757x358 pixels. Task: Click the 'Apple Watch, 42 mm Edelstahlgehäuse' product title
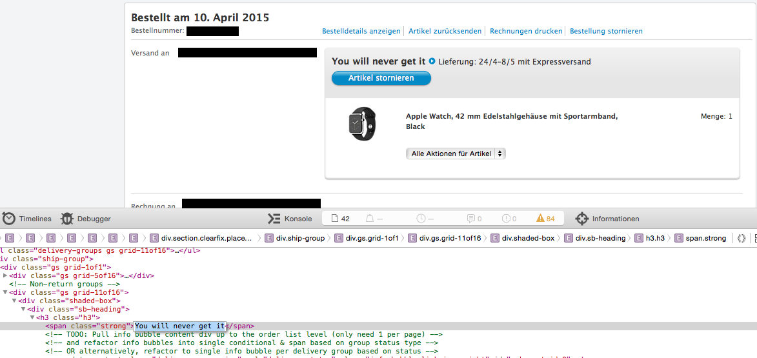pos(512,121)
